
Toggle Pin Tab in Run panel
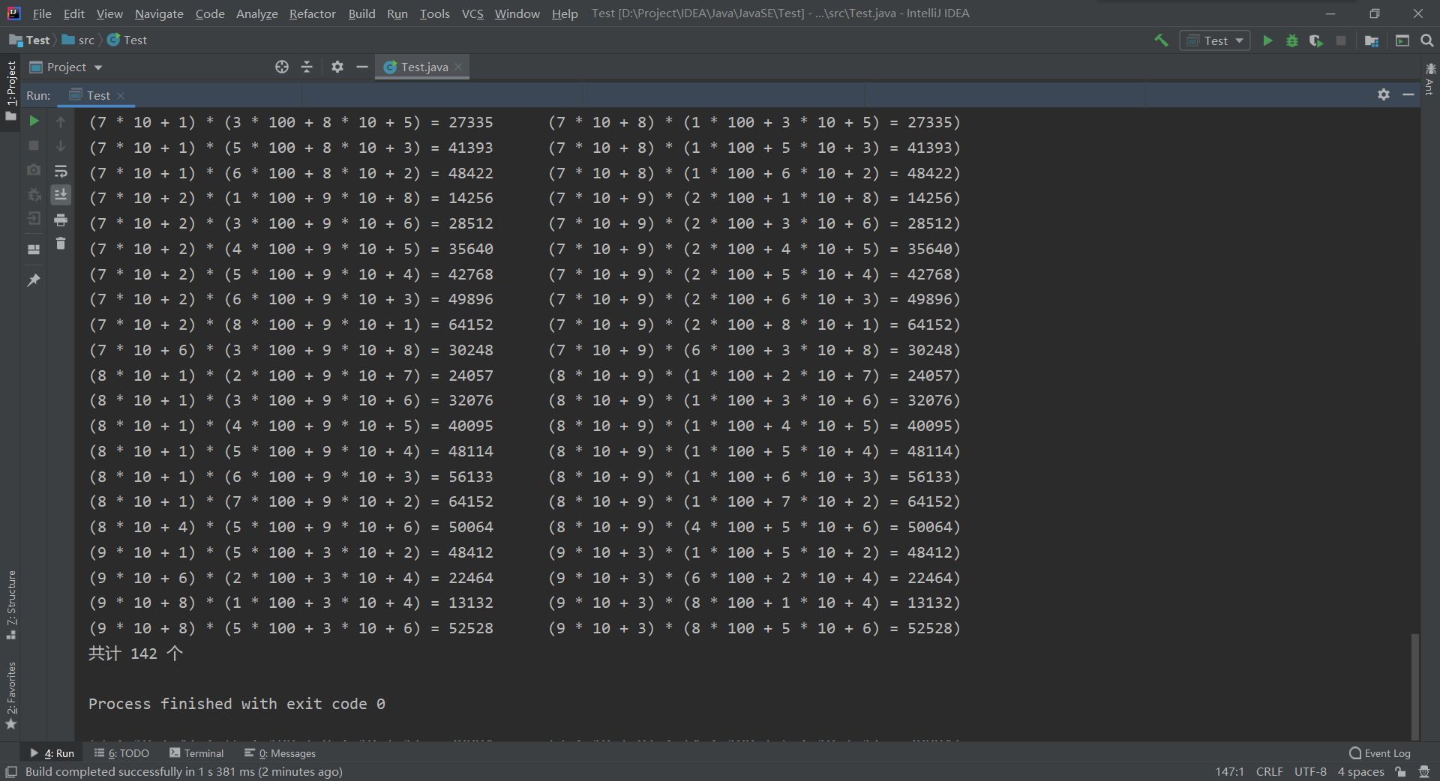(34, 280)
